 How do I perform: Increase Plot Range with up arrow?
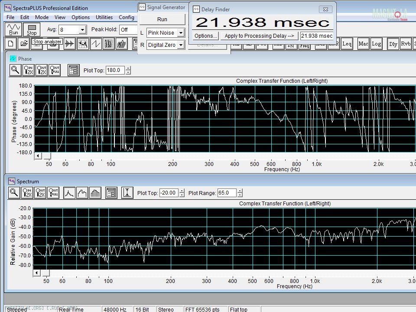[240, 191]
